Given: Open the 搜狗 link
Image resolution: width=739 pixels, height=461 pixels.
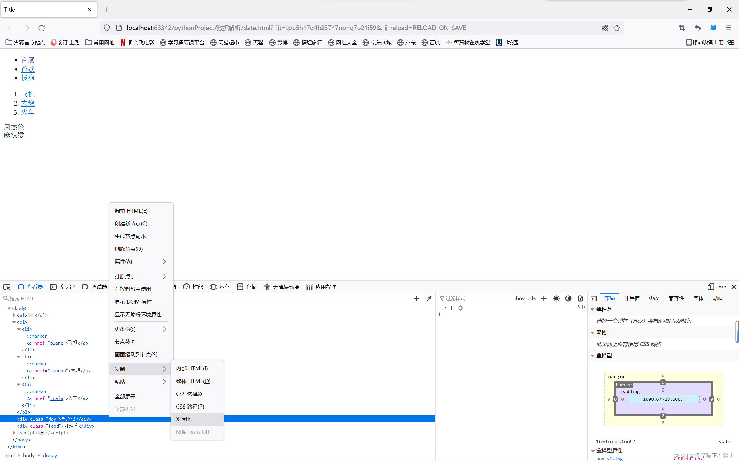Looking at the screenshot, I should [x=27, y=78].
